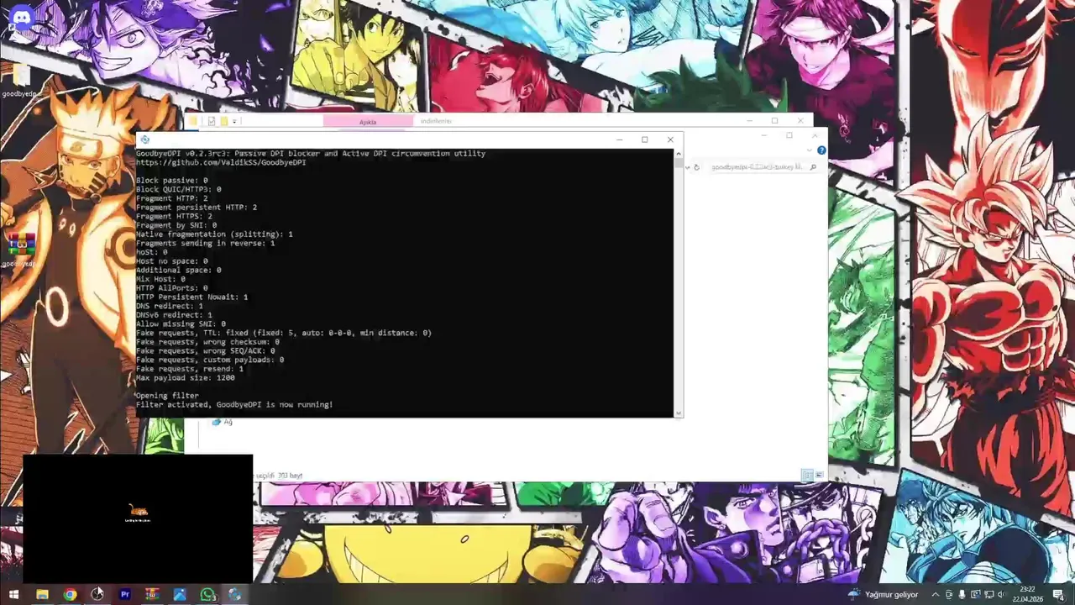Maximize the 'indirilenler' Explorer window
Image resolution: width=1075 pixels, height=605 pixels.
(x=774, y=121)
